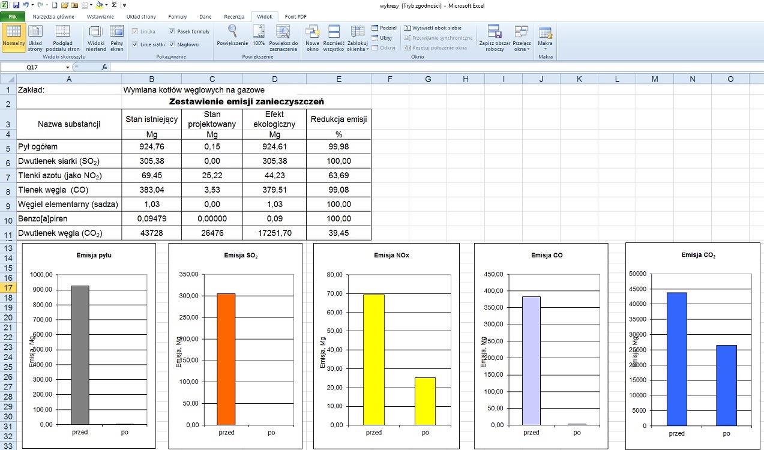
Task: Switch to the Recenzja tab
Action: [x=234, y=17]
